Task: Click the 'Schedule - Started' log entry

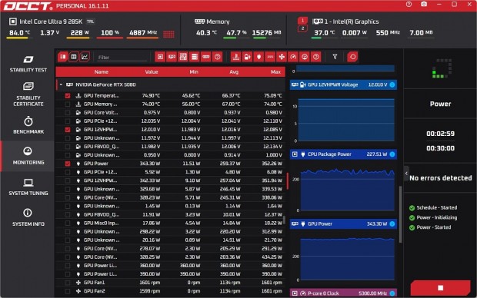Action: tap(436, 208)
